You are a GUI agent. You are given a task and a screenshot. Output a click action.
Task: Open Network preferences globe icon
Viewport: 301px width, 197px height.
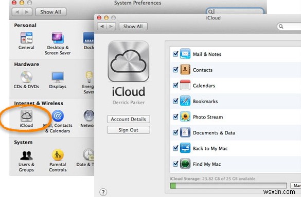[x=88, y=115]
